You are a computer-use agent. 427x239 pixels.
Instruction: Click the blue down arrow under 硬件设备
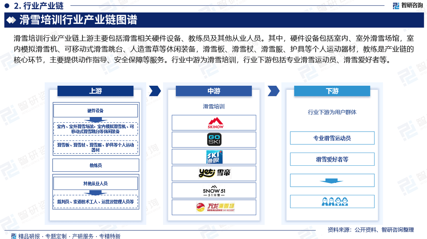pos(95,121)
